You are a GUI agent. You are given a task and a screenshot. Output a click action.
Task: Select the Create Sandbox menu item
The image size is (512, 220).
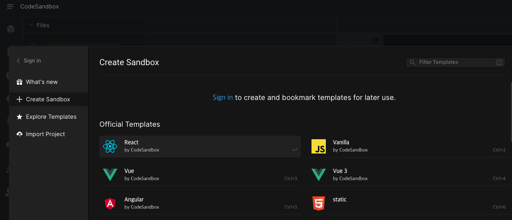pyautogui.click(x=49, y=99)
